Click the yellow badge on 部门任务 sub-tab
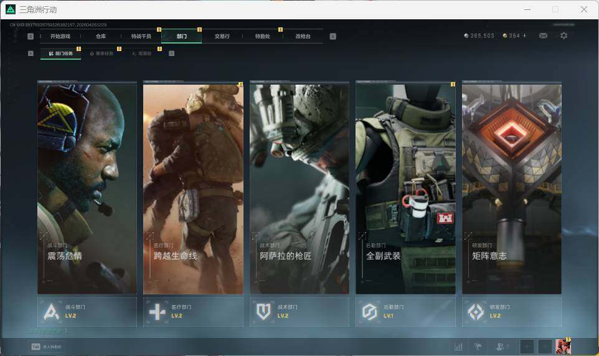599x356 pixels. coord(78,49)
